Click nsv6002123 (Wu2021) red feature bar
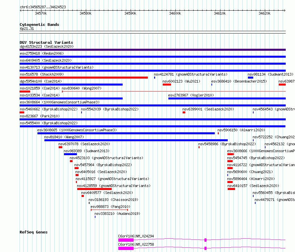The height and width of the screenshot is (252, 295). pos(167,85)
